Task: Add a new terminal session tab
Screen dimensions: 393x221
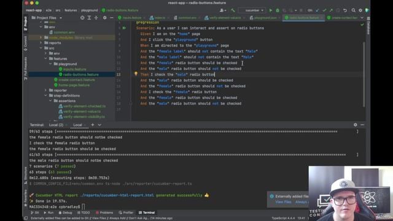Action: click(93, 125)
